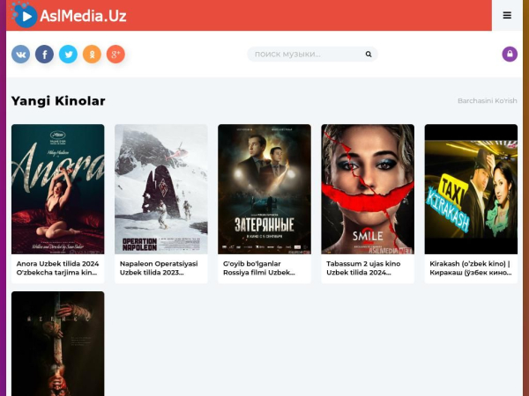Image resolution: width=529 pixels, height=396 pixels.
Task: Open the Anora movie poster
Action: point(57,189)
